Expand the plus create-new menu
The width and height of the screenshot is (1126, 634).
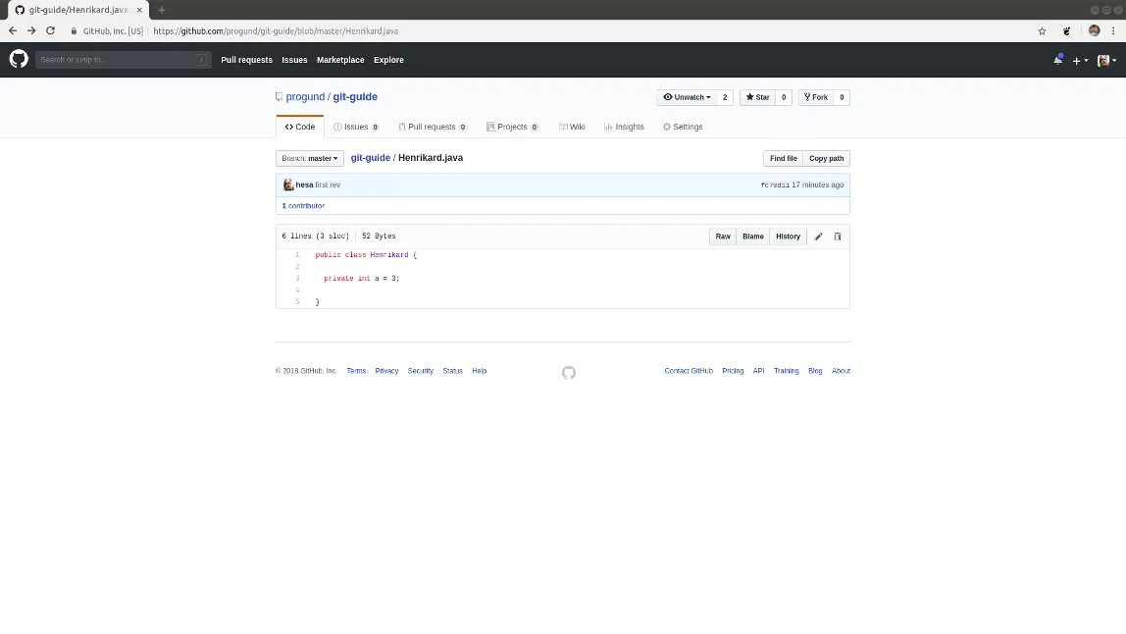tap(1080, 61)
